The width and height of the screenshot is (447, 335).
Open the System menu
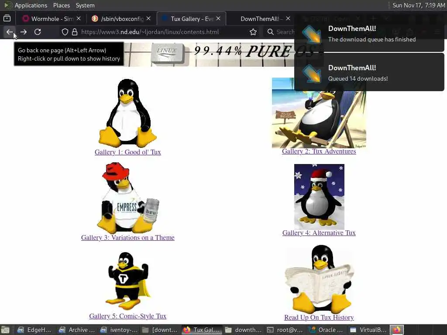(x=85, y=5)
